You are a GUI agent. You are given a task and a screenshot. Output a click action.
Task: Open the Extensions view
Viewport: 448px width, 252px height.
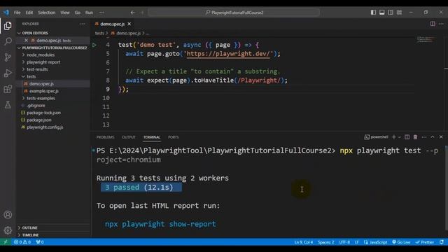8,89
